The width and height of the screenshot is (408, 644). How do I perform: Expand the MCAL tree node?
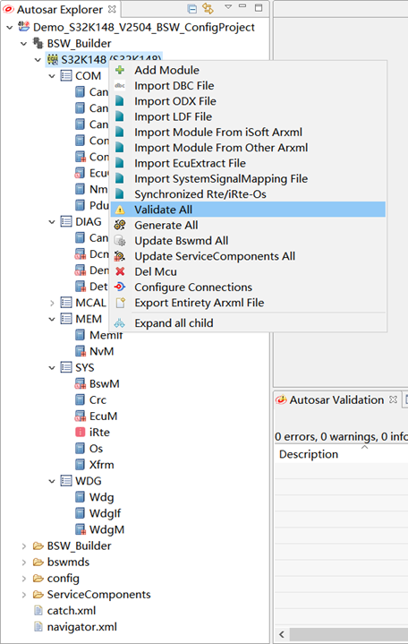[52, 303]
